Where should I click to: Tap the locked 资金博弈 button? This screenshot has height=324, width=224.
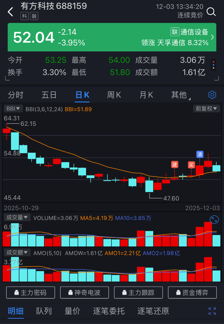[x=192, y=293]
